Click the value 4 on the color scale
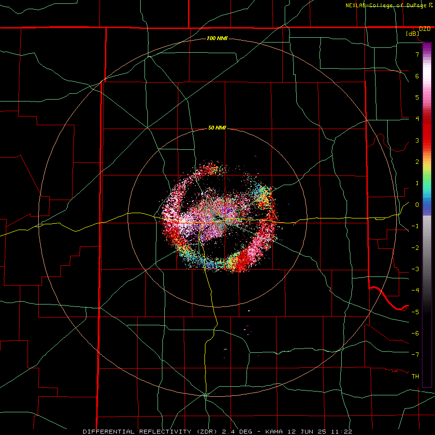 [417, 119]
